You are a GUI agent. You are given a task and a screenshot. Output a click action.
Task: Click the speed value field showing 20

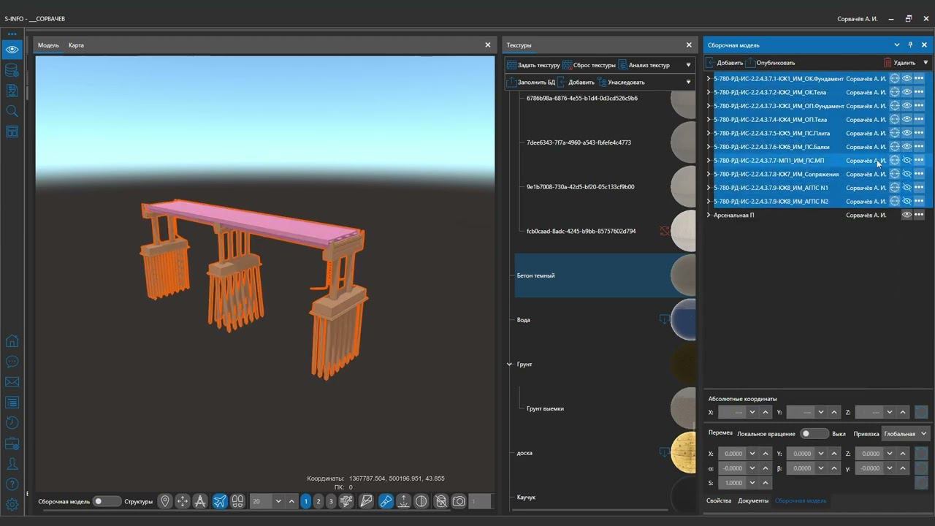click(261, 501)
